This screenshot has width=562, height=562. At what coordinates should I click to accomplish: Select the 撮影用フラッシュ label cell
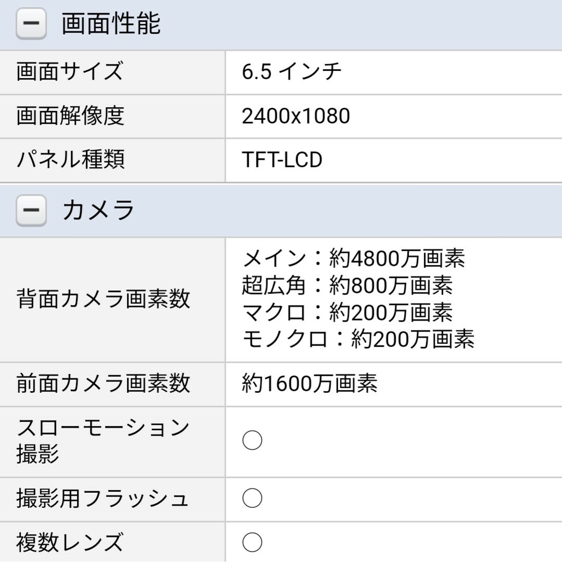[x=112, y=499]
